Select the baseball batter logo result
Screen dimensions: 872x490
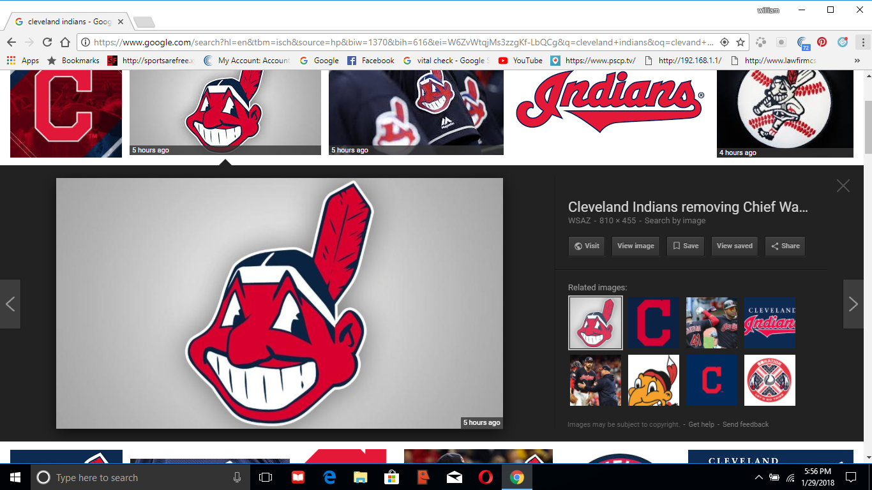[785, 114]
